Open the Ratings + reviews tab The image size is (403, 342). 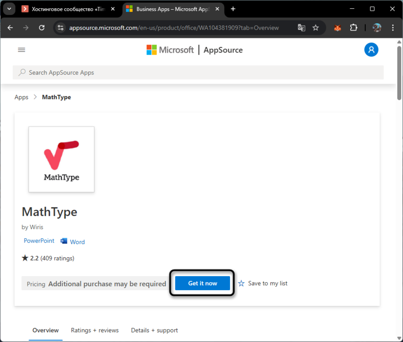click(x=95, y=330)
